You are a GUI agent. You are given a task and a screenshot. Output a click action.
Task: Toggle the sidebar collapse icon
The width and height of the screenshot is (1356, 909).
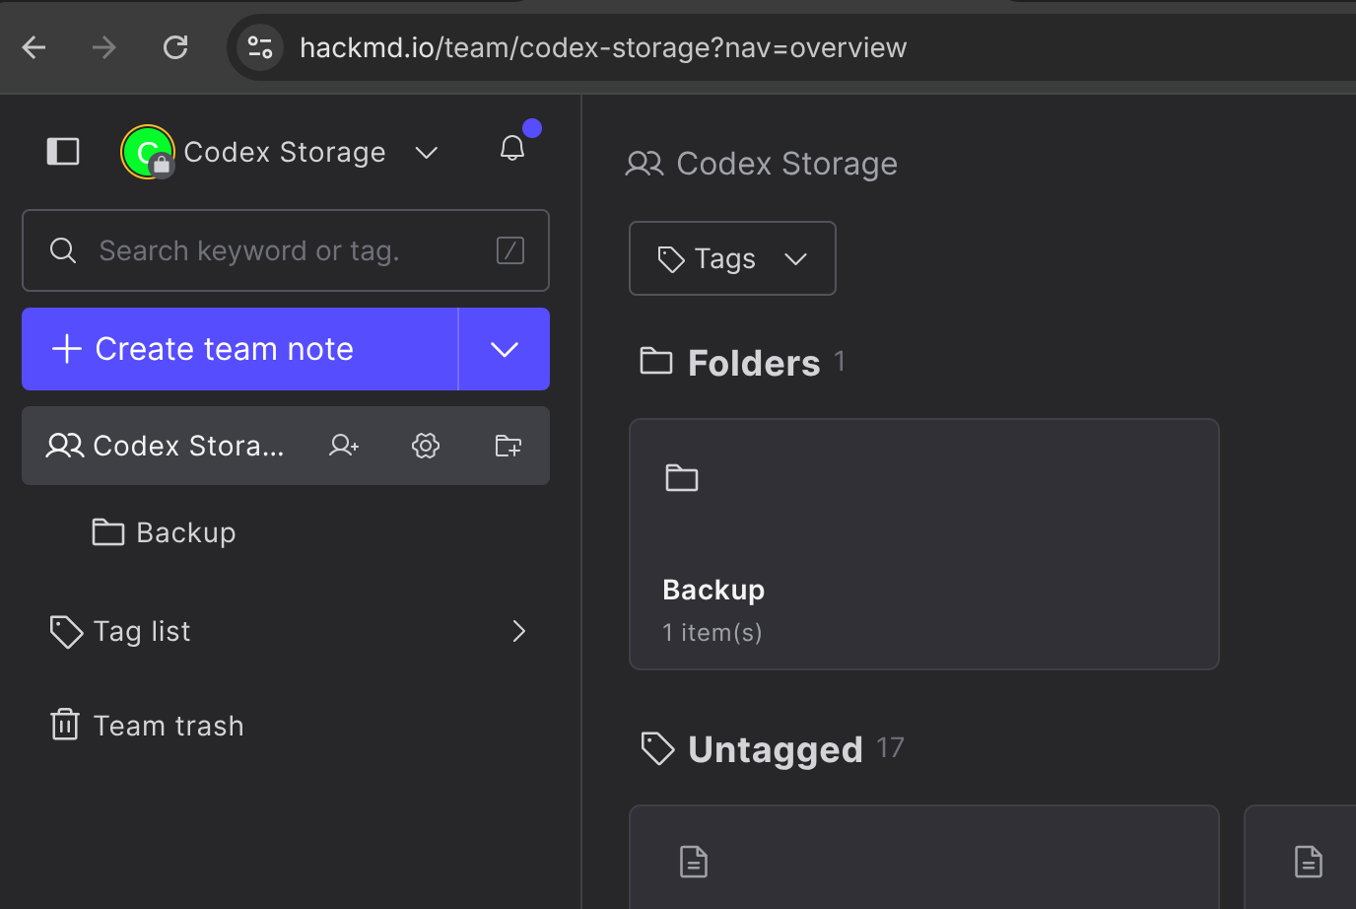(63, 152)
